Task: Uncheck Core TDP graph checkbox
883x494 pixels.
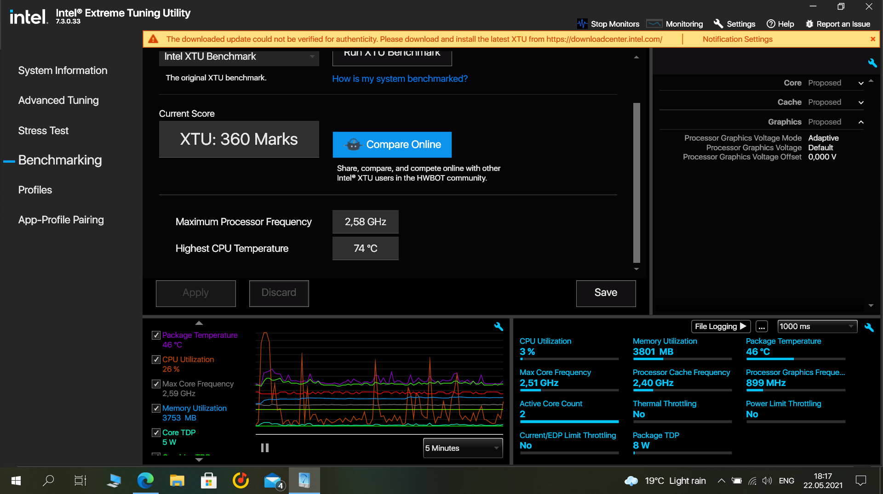Action: [x=156, y=432]
